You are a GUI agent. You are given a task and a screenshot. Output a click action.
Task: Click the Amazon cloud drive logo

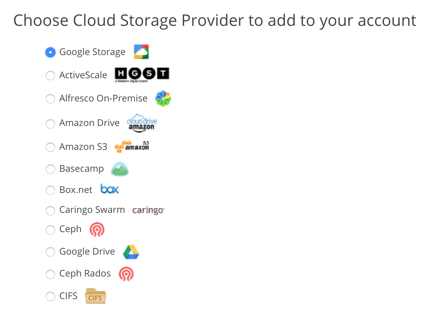tap(142, 123)
